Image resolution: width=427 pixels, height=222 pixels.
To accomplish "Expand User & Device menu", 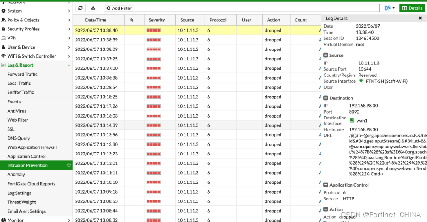I will point(36,47).
